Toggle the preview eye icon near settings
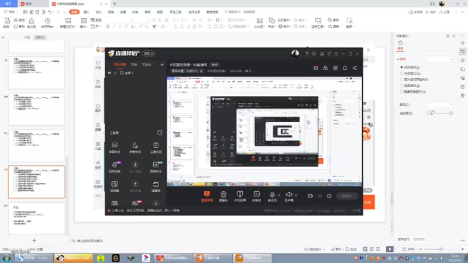468x263 pixels. (320, 196)
